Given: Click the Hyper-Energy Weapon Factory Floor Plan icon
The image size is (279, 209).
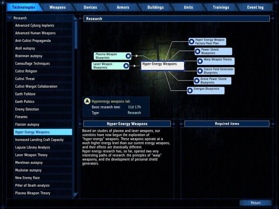Looking at the screenshot, I should pyautogui.click(x=191, y=41).
